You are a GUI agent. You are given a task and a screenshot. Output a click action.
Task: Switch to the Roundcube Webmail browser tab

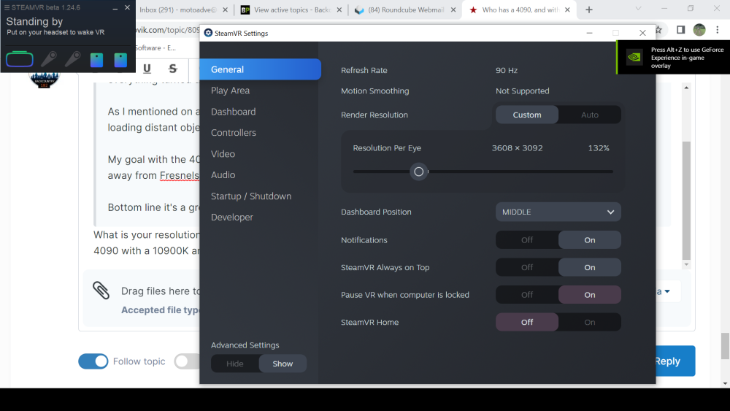coord(405,9)
